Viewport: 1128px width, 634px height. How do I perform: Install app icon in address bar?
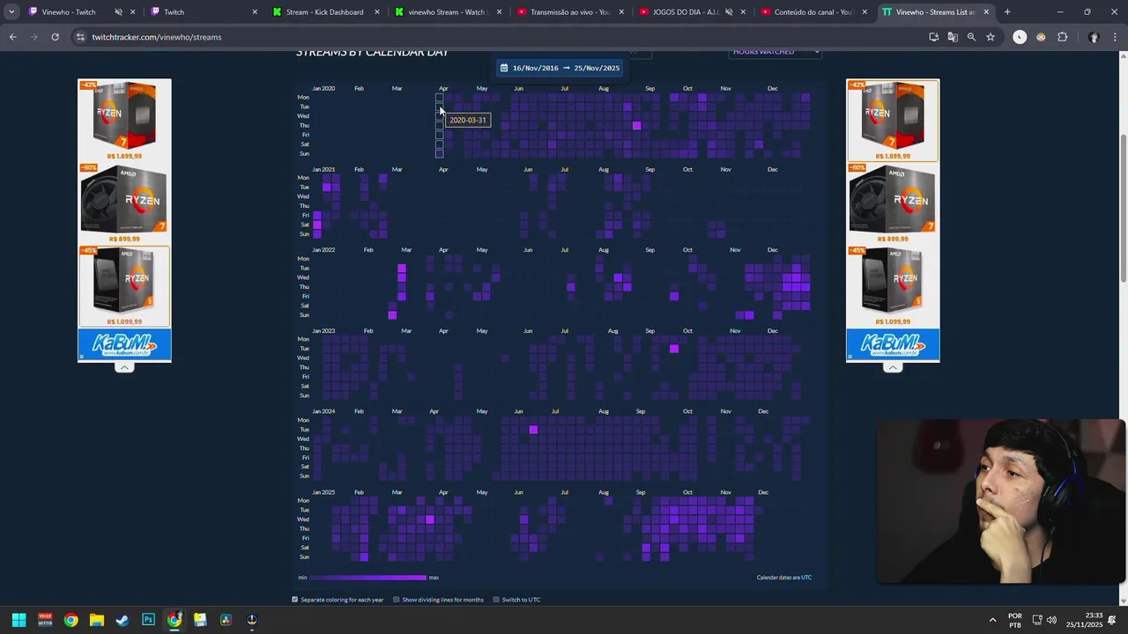point(933,37)
